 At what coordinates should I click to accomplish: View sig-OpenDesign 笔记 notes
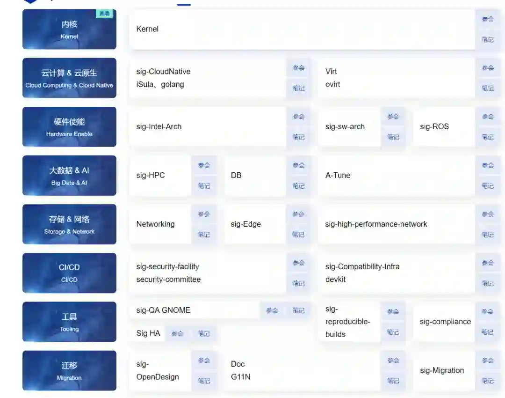click(x=204, y=381)
